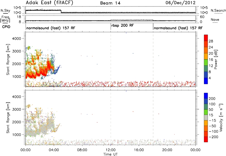Click the 'Beam 14' label
Viewport: 226px width, 156px height.
click(x=110, y=3)
